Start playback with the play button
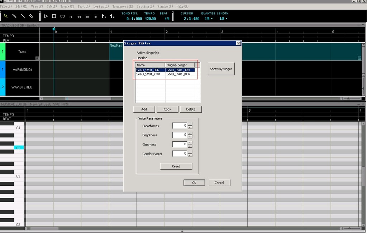Image resolution: width=367 pixels, height=234 pixels. pyautogui.click(x=46, y=16)
